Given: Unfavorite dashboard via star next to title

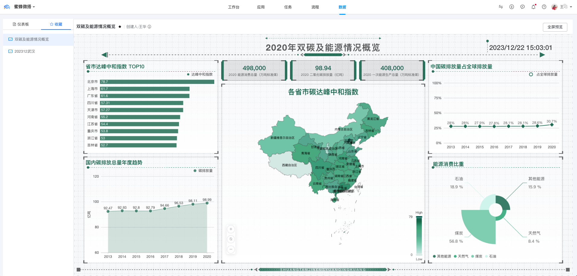Looking at the screenshot, I should point(120,27).
